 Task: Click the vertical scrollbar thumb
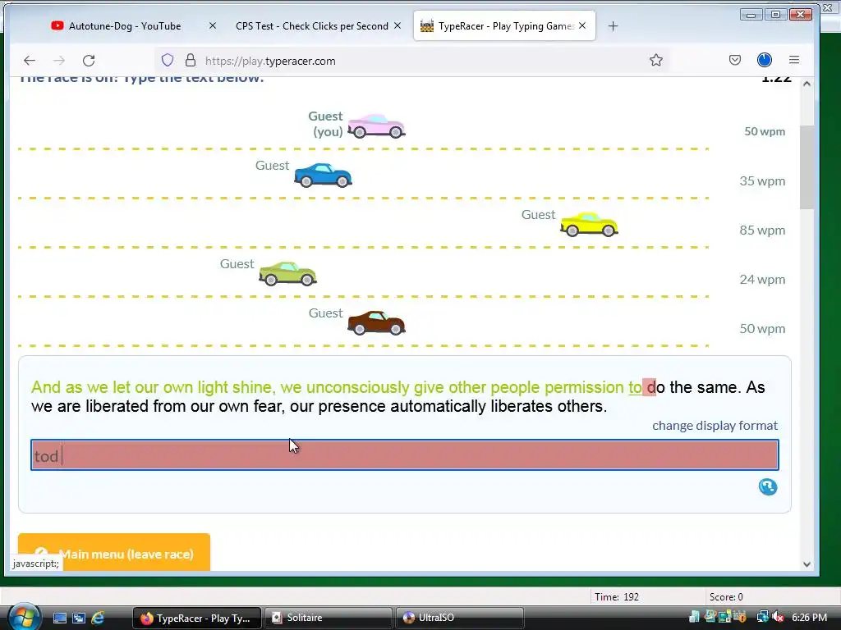807,167
